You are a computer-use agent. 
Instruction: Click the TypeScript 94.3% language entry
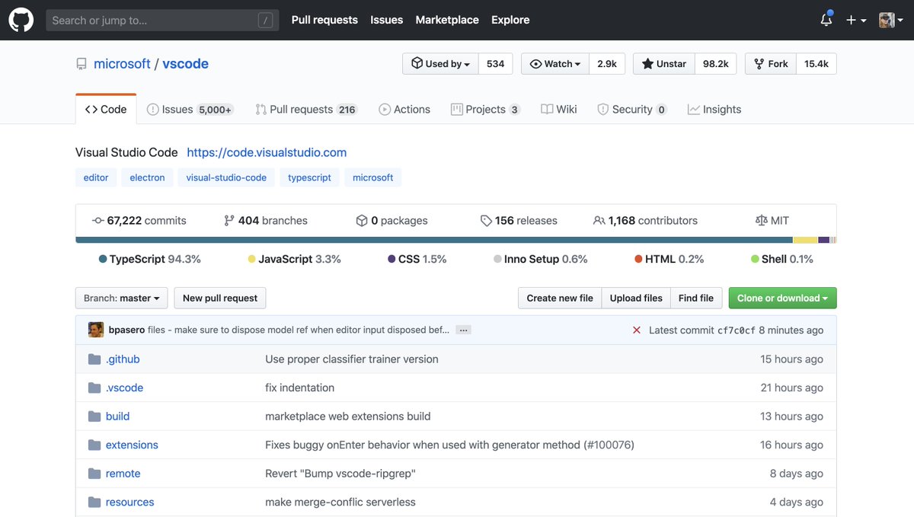[x=150, y=259]
